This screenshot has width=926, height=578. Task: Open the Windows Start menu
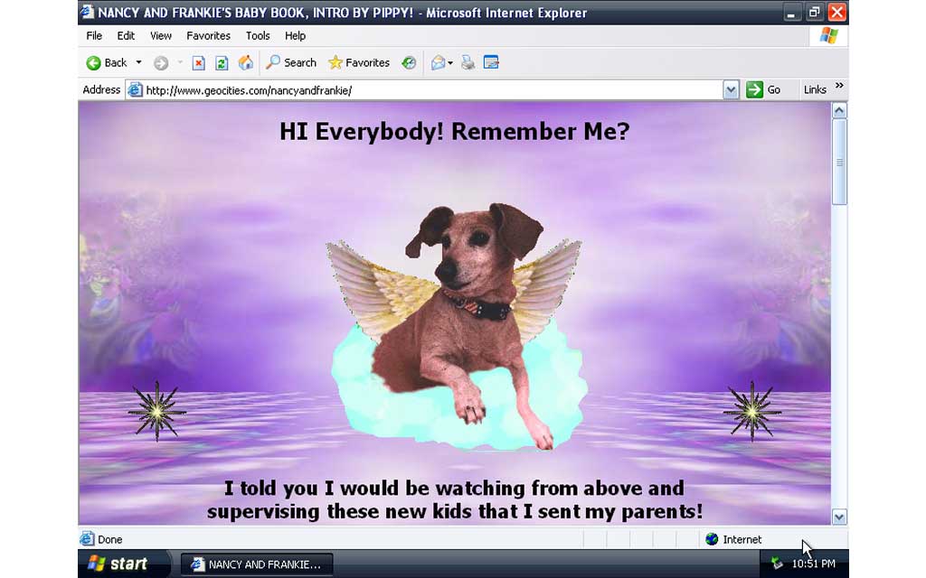[x=118, y=564]
